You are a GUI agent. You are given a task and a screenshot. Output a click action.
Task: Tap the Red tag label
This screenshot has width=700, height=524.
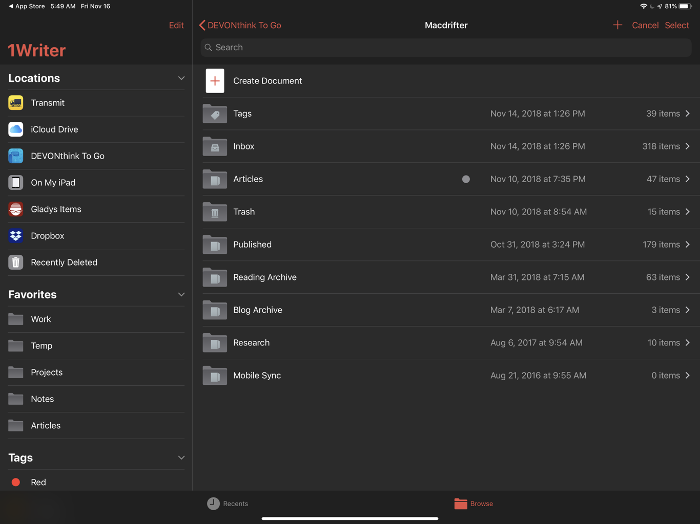point(38,483)
